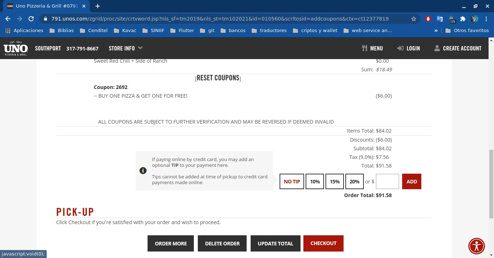Open the web service bookmark folder
The image size is (494, 258).
[367, 31]
